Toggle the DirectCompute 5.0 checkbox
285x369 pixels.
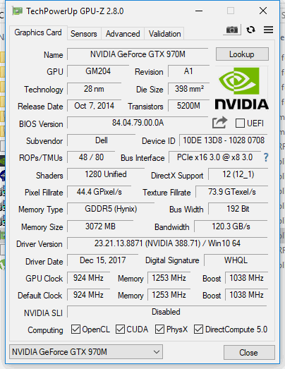click(x=199, y=329)
